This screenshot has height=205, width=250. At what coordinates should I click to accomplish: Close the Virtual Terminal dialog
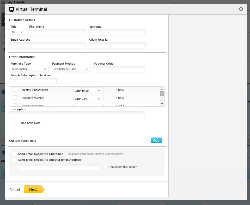pyautogui.click(x=241, y=9)
